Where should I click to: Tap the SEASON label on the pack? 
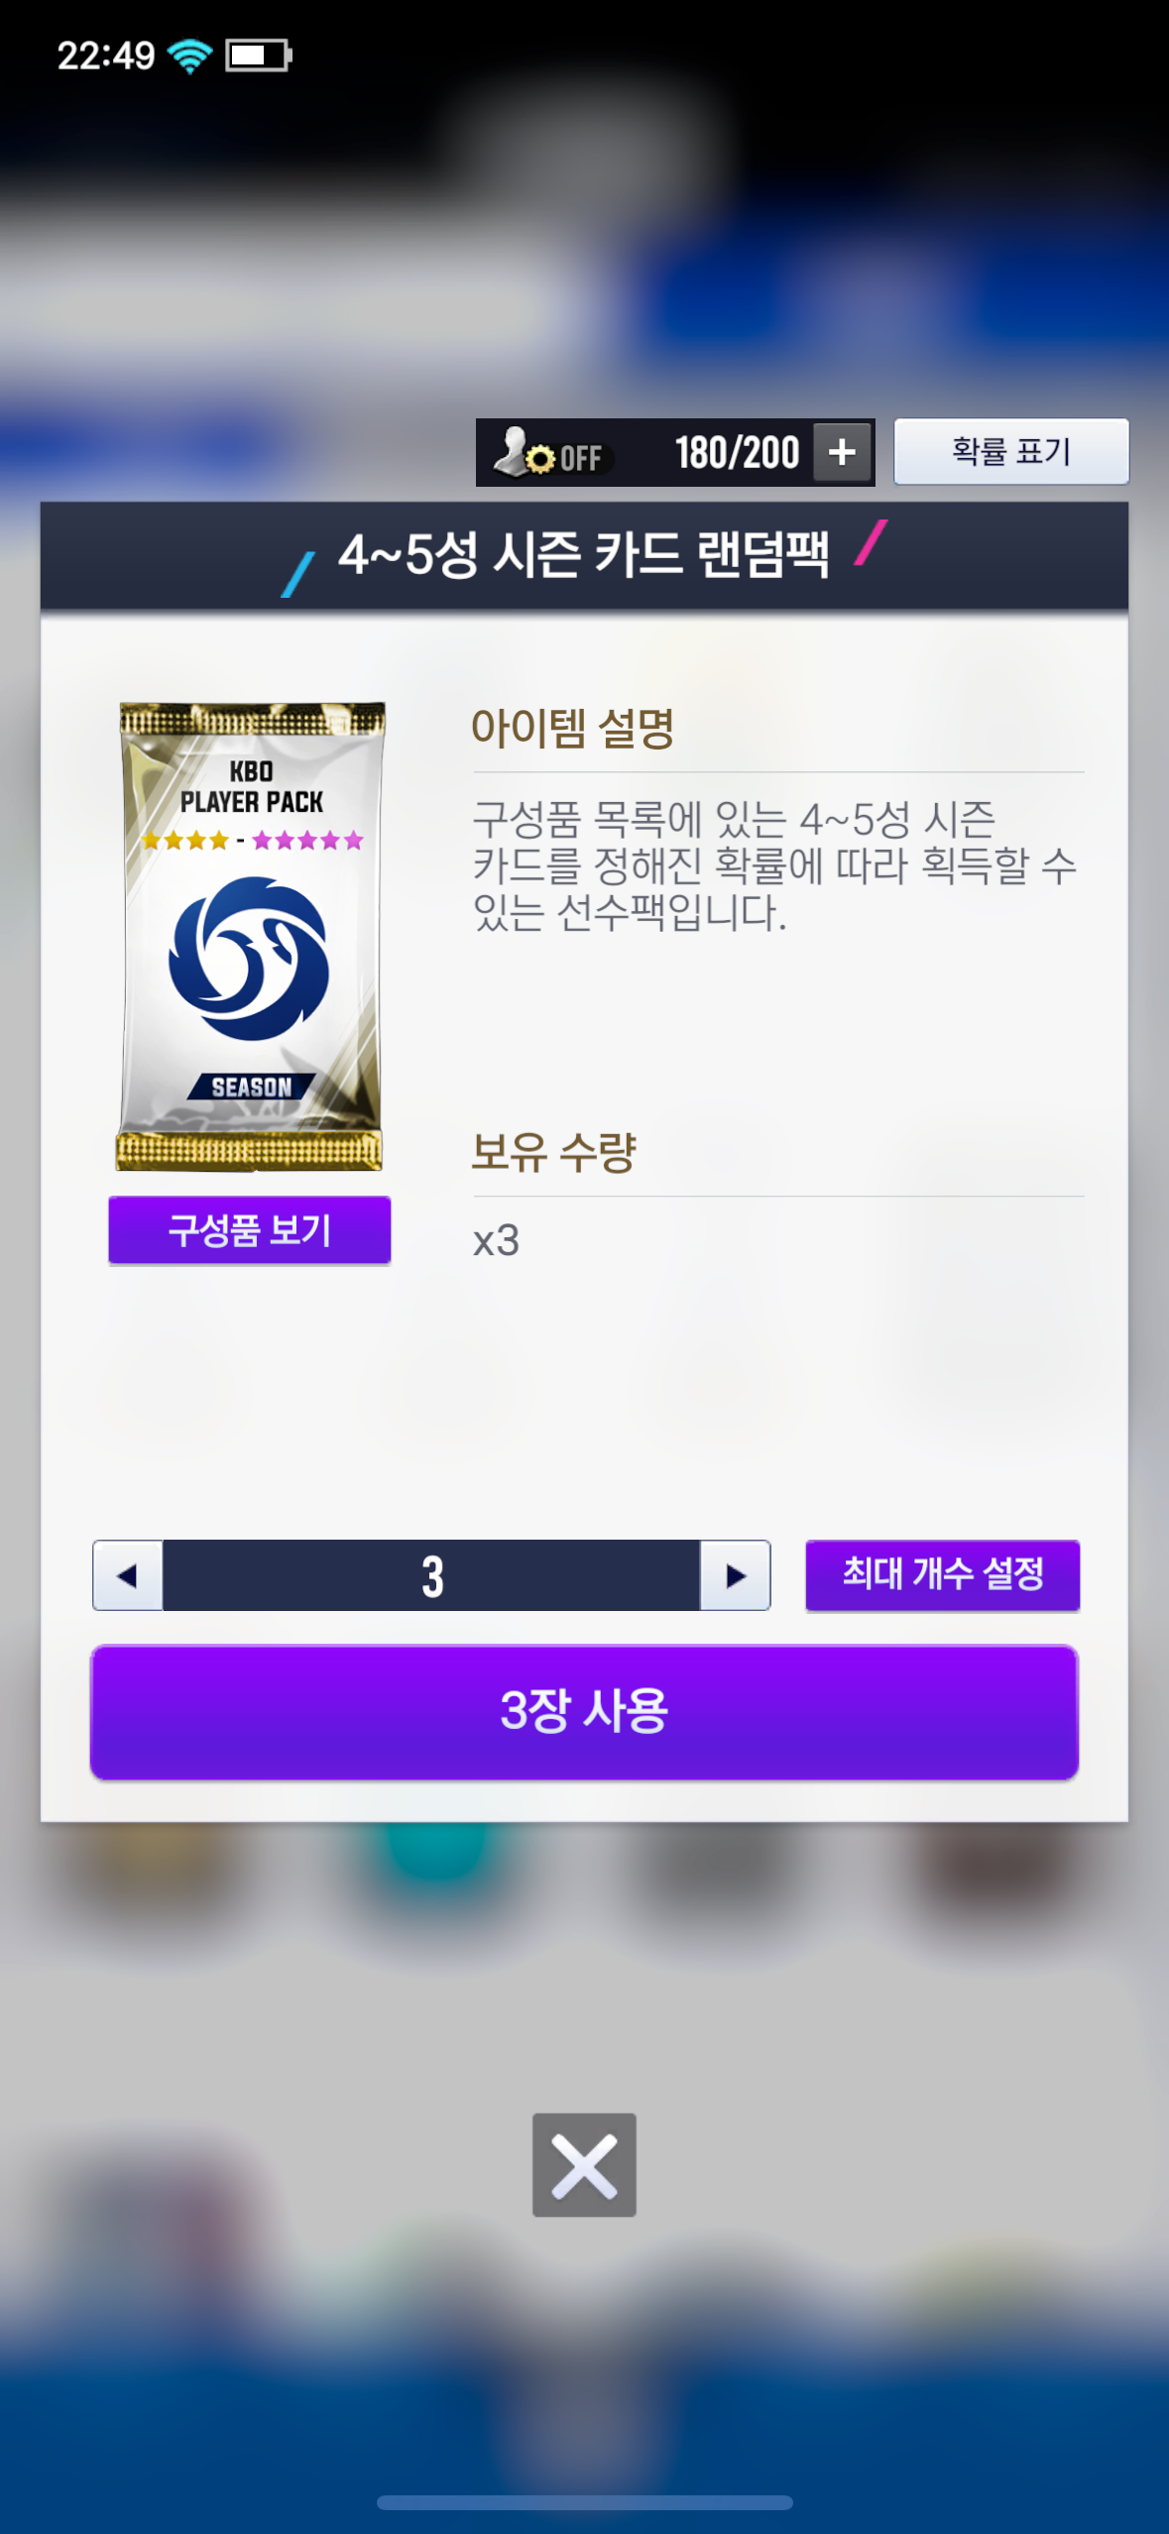tap(251, 1087)
